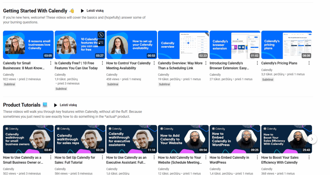This screenshot has height=175, width=330.
Task: Add '10 Calendly features' video to queue
Action: pyautogui.click(x=101, y=43)
